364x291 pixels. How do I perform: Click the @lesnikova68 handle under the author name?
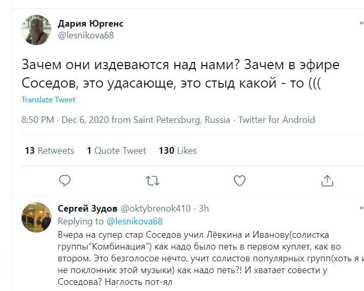(86, 35)
